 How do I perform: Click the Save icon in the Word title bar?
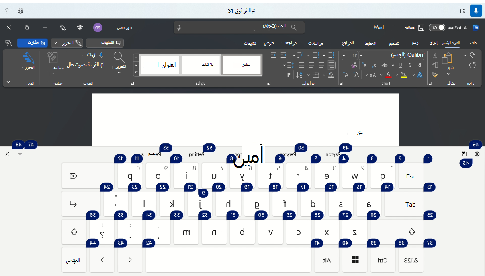pos(421,27)
